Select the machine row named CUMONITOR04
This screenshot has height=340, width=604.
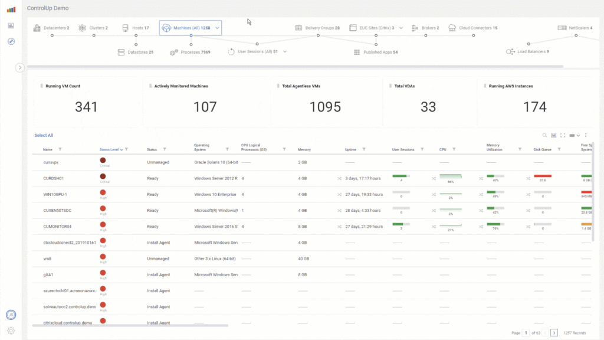pyautogui.click(x=312, y=227)
